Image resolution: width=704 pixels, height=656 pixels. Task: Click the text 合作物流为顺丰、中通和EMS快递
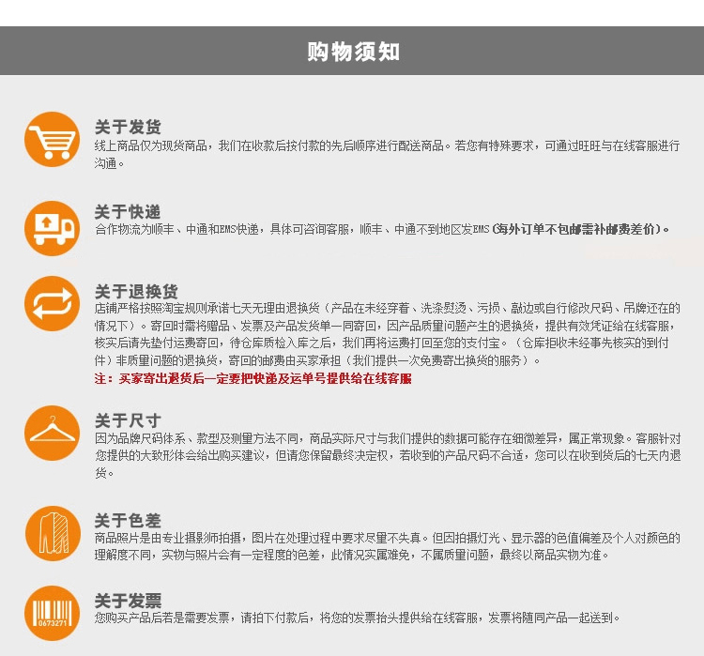(176, 229)
